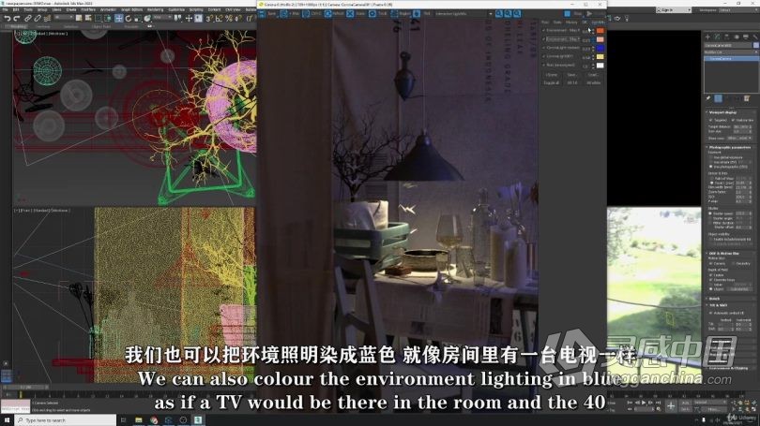
Task: Toggle the Percent Snap icon
Action: pyautogui.click(x=229, y=19)
